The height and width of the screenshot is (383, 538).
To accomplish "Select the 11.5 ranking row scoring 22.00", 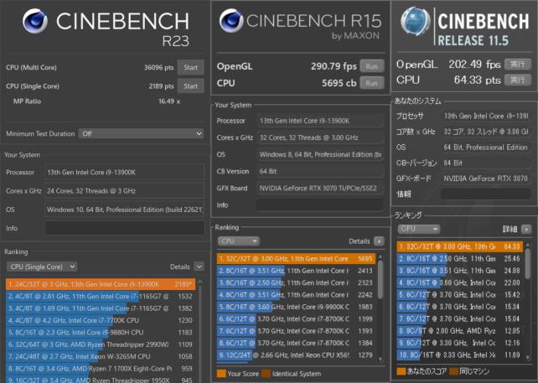I will coord(460,282).
